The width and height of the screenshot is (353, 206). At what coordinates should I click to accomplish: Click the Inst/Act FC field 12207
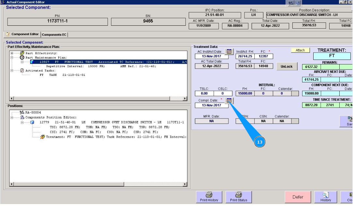[263, 56]
